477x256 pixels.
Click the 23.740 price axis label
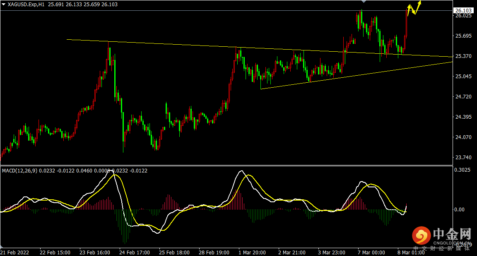[x=463, y=157]
